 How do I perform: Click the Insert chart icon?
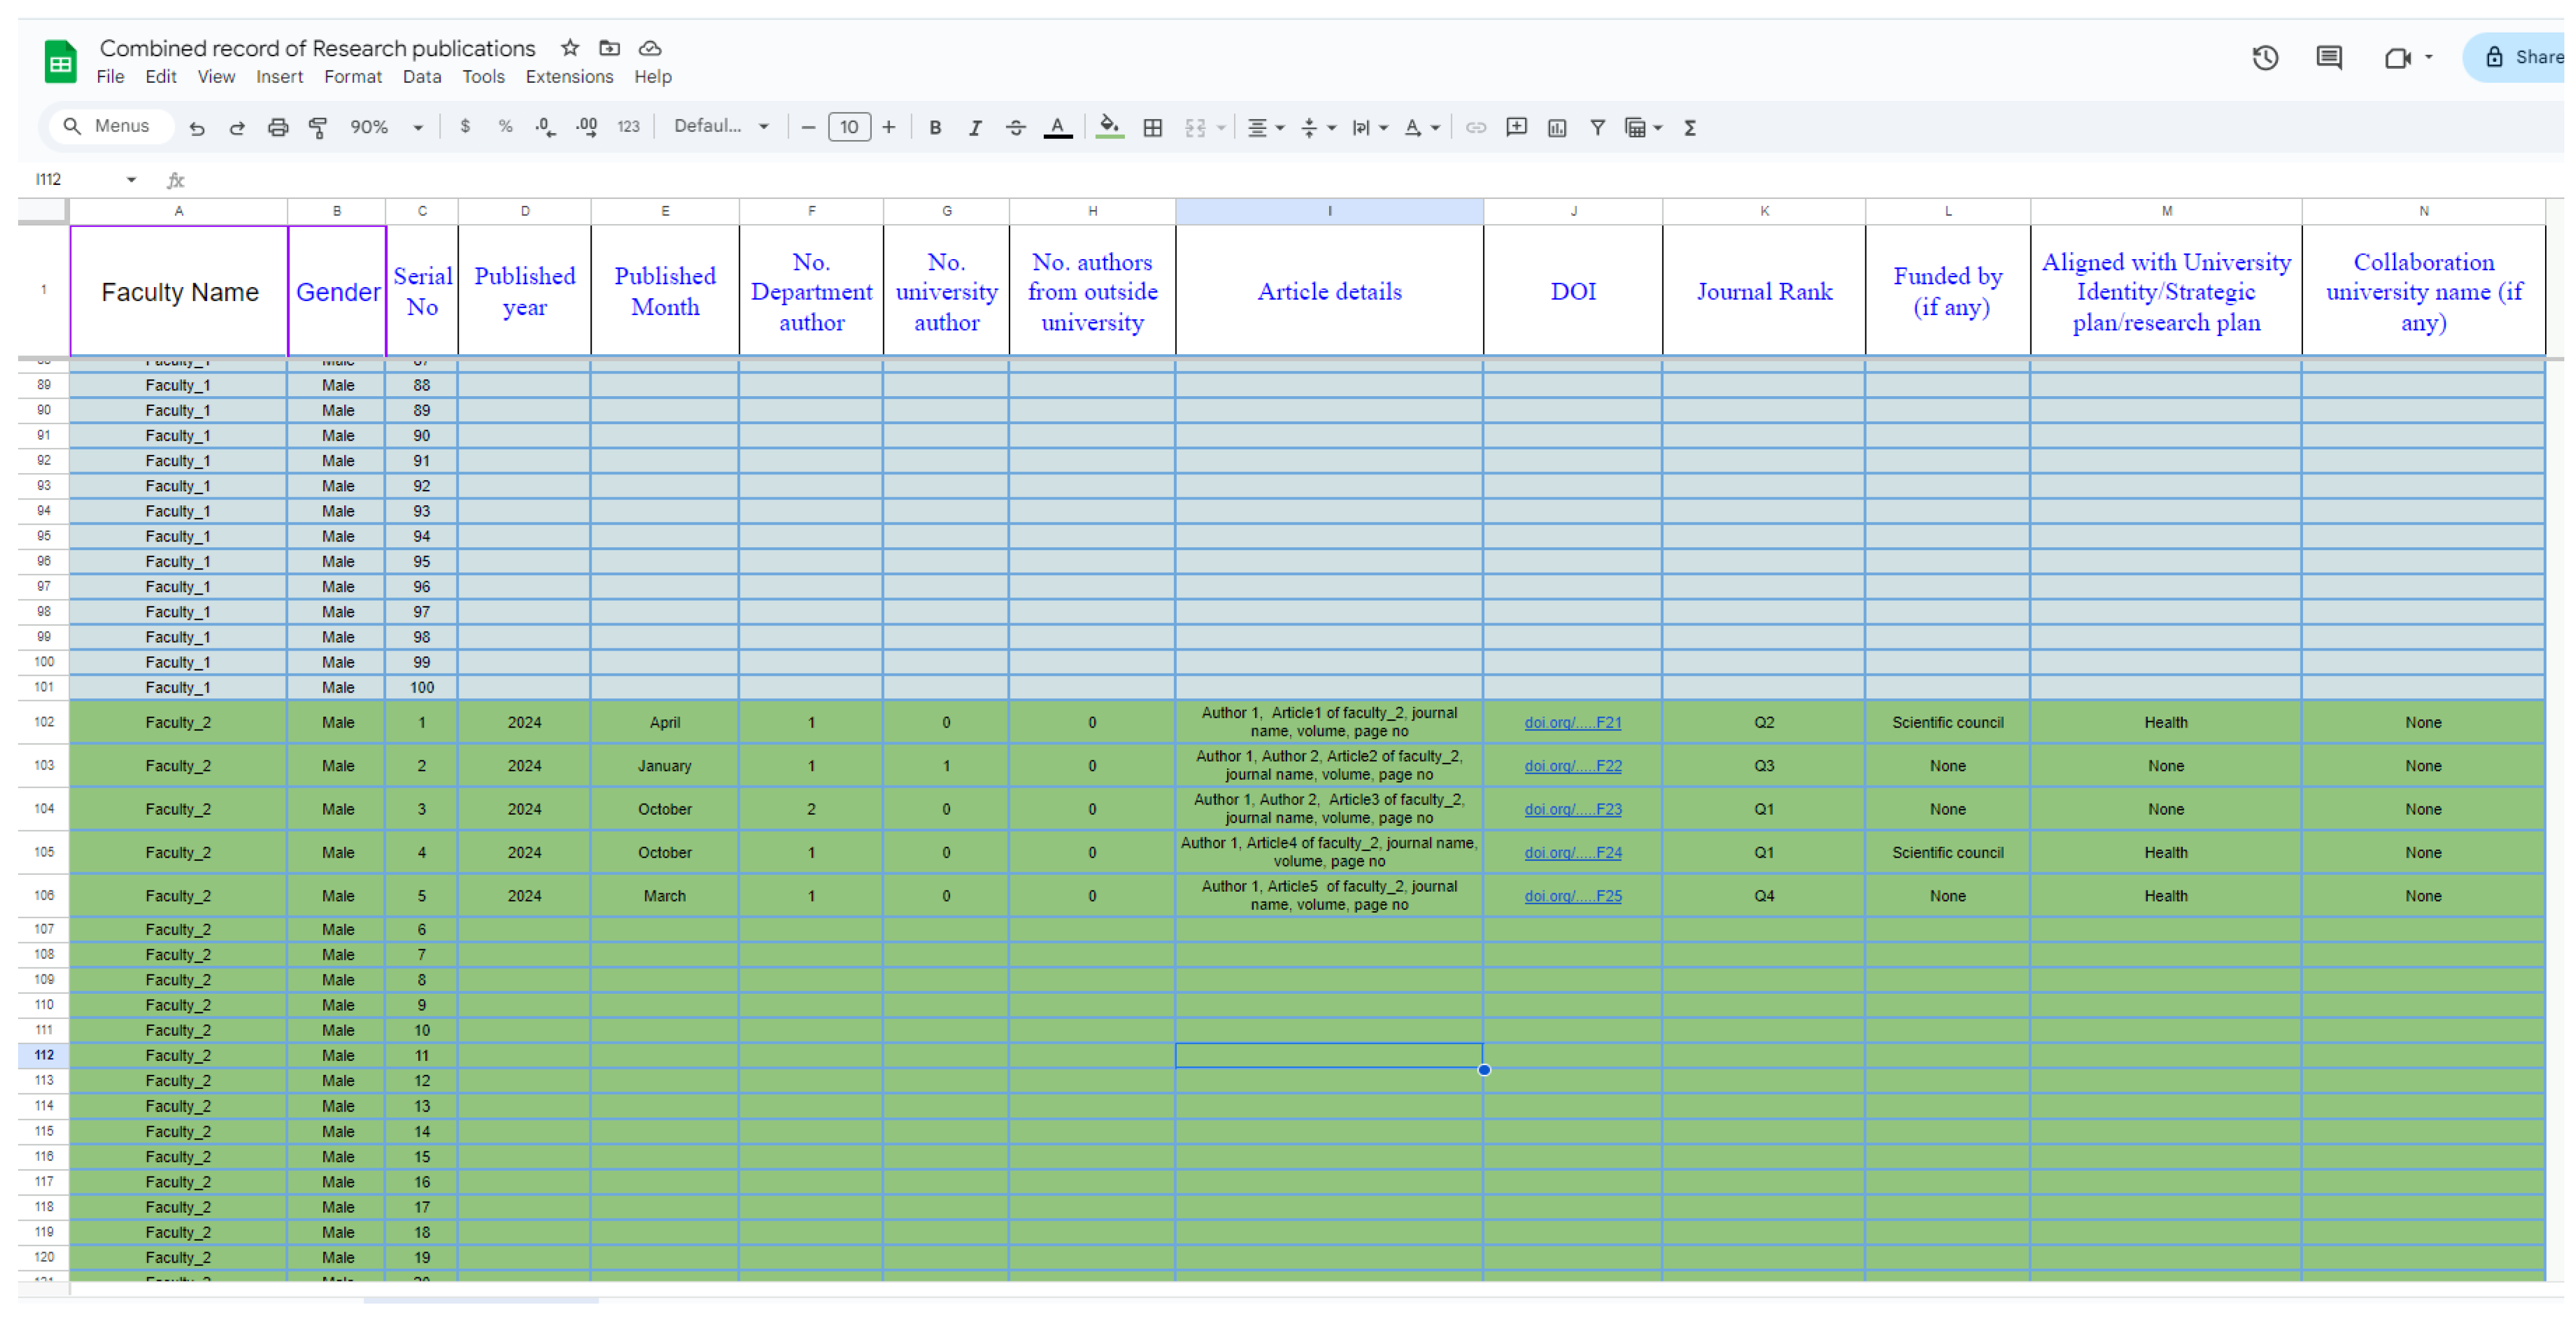[1556, 128]
